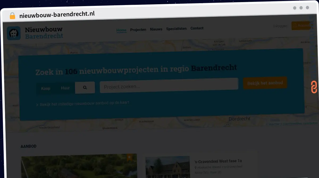The width and height of the screenshot is (319, 178).
Task: Open the Contact menu item
Action: click(x=197, y=28)
